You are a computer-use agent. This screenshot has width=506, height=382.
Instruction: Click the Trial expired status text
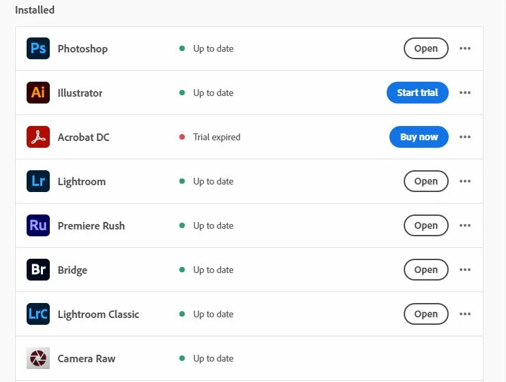(217, 138)
